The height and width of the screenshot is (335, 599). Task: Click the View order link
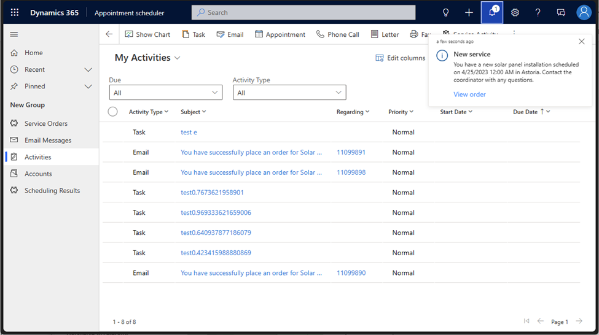coord(469,94)
